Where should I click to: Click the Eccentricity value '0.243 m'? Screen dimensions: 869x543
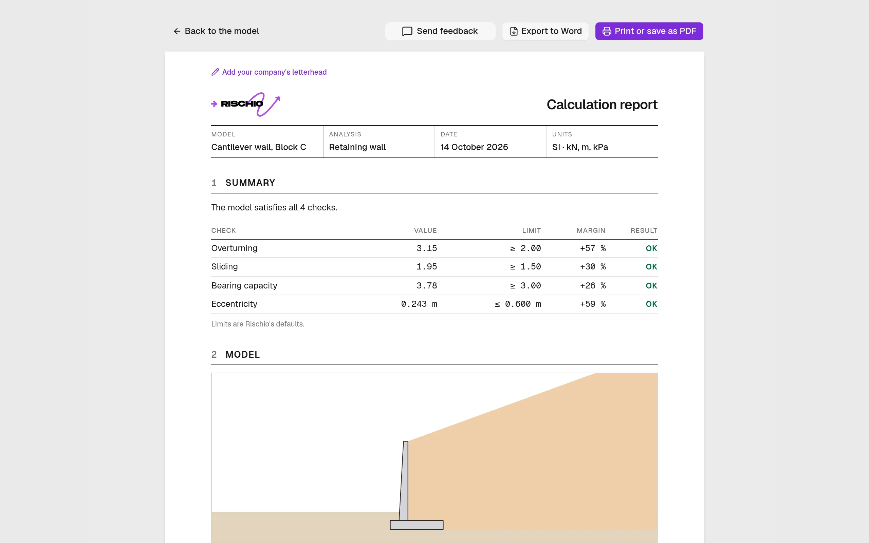coord(419,304)
